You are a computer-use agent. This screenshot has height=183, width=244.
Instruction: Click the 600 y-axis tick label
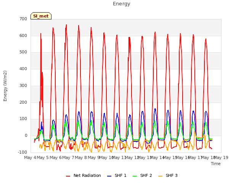pyautogui.click(x=23, y=35)
